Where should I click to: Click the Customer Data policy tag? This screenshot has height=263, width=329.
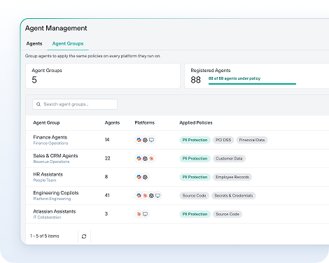click(229, 159)
